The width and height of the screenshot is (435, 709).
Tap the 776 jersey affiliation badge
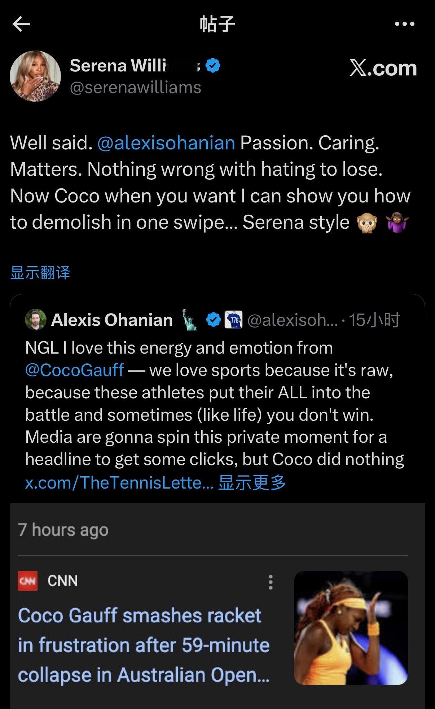coord(233,320)
